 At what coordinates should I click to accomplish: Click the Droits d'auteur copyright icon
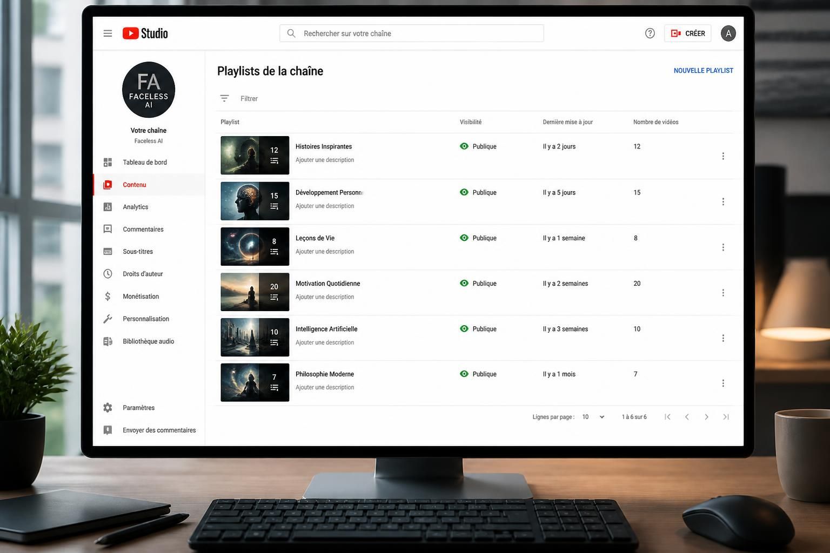pos(108,274)
